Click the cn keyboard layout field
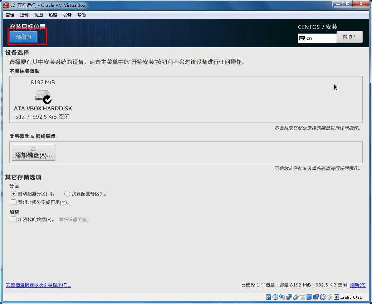Screen dimensions: 372x304 tap(317, 38)
